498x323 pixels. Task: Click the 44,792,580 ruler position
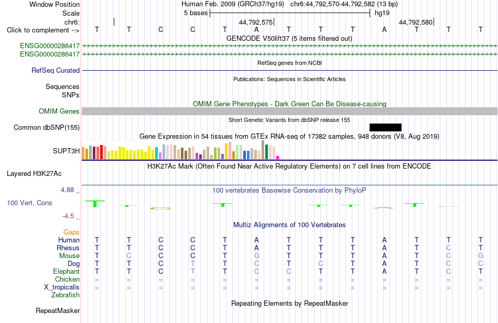(415, 22)
